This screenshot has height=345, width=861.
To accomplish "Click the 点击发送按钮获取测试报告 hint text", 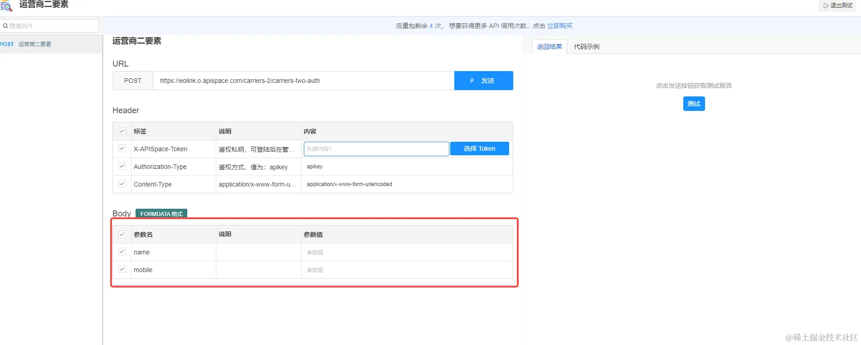I will click(694, 86).
